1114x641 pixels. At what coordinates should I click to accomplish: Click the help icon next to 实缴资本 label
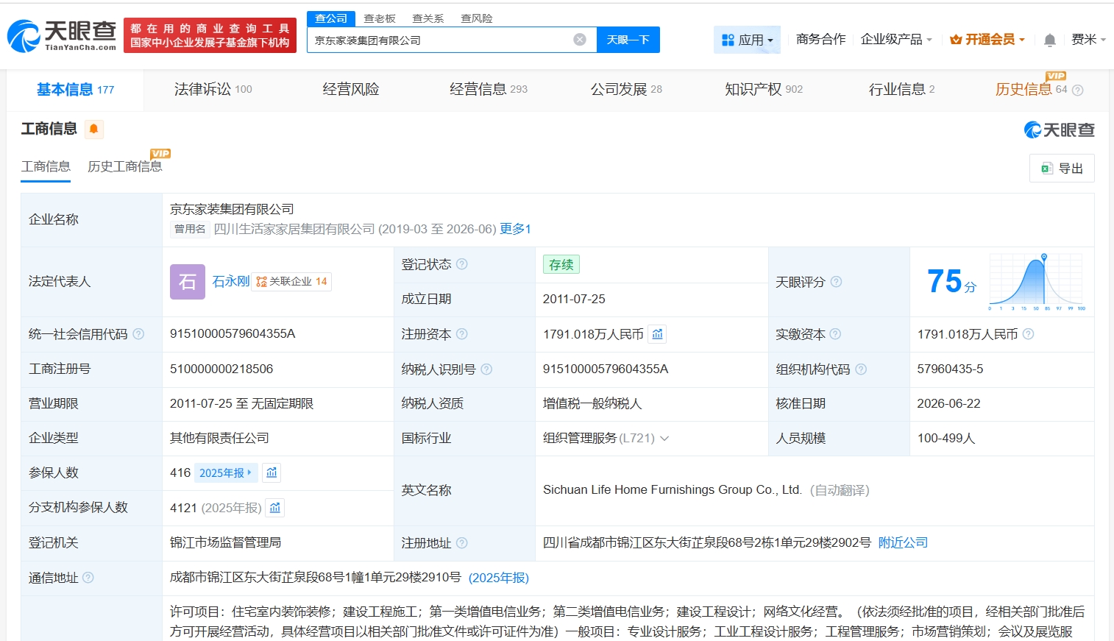pos(835,334)
